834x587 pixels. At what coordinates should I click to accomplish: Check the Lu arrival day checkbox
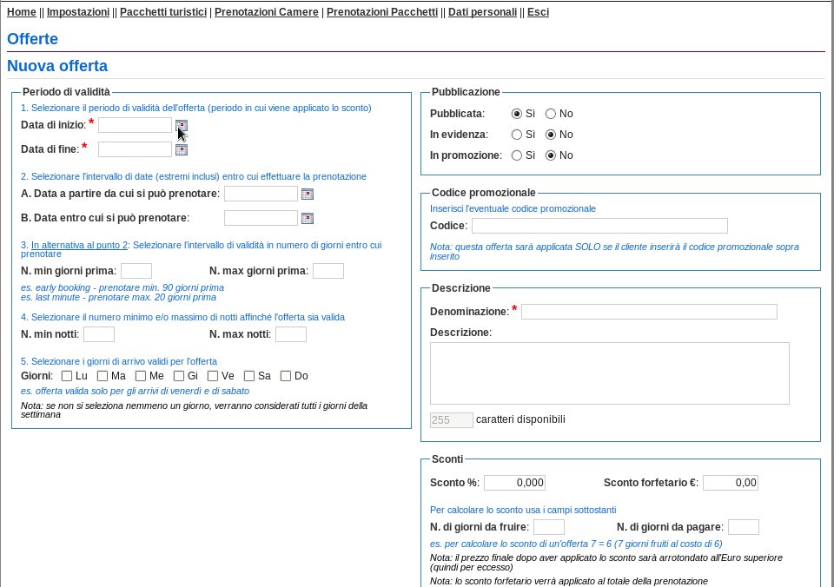(x=67, y=376)
